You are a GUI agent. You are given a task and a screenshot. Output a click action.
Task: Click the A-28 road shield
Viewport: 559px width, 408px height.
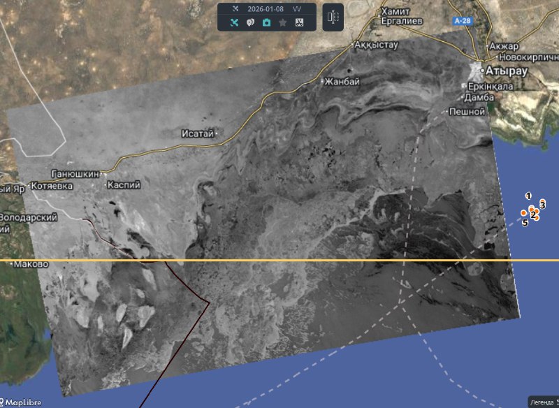[x=462, y=22]
